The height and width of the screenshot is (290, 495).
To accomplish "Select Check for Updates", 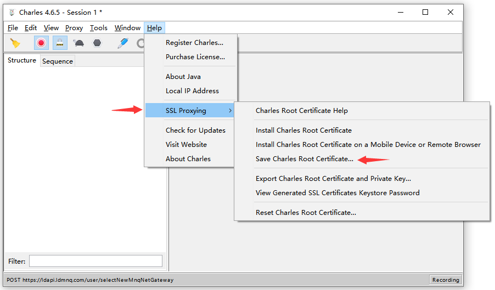I will pos(195,130).
